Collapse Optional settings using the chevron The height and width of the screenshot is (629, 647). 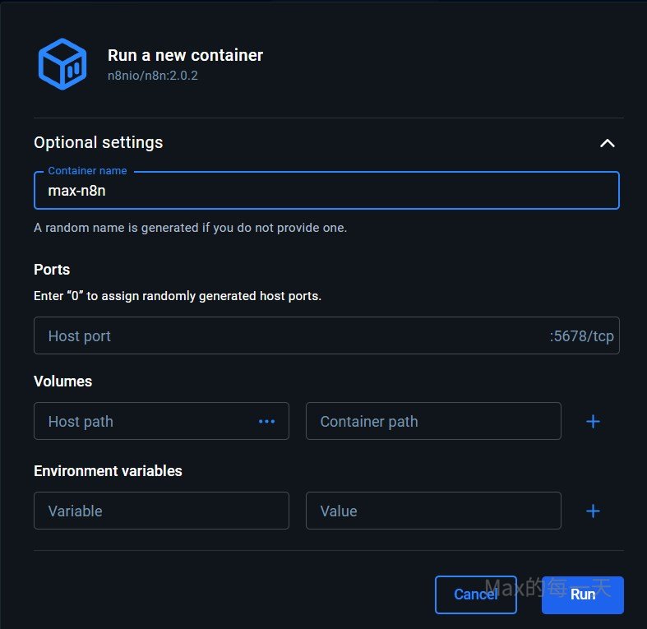point(607,143)
